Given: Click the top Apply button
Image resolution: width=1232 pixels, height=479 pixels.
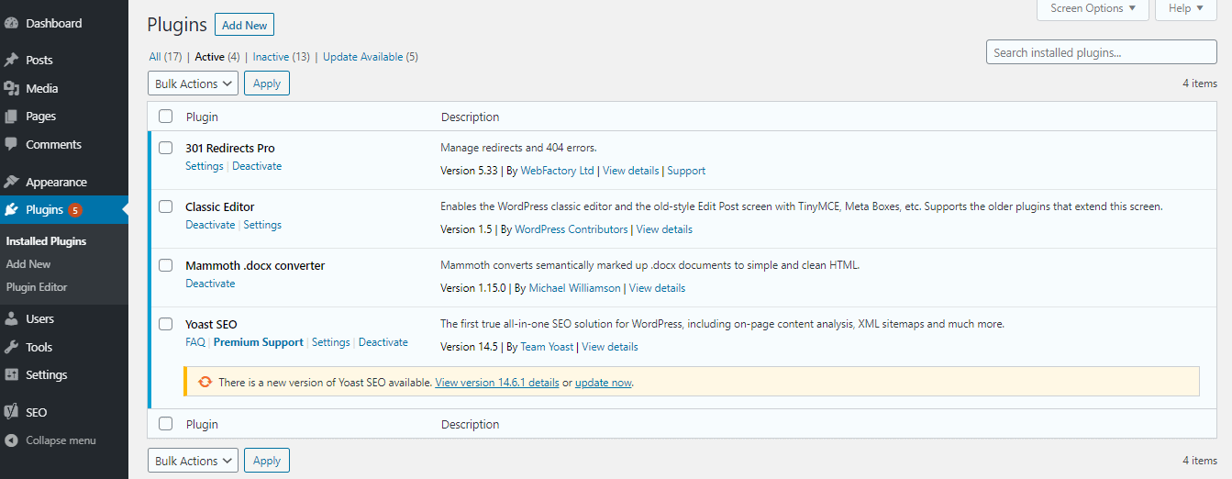Looking at the screenshot, I should pos(267,84).
